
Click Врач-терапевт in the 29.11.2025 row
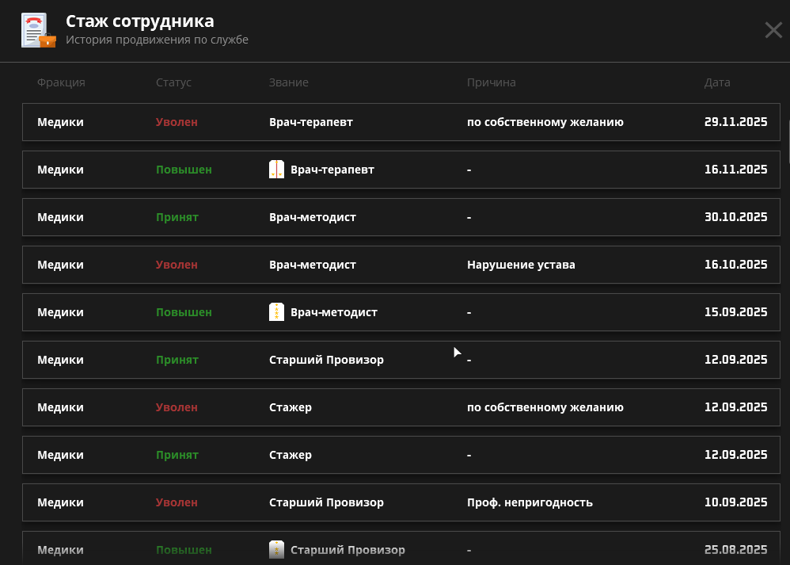click(x=311, y=122)
